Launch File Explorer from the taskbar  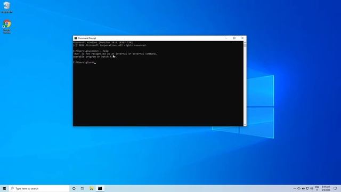91,188
